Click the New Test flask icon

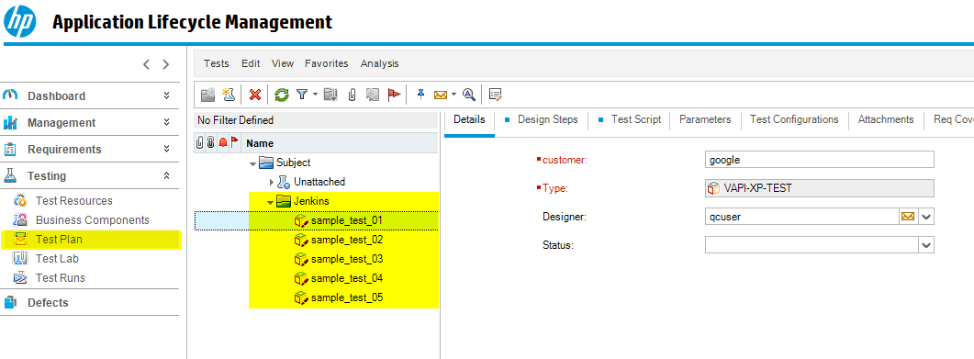[x=229, y=95]
